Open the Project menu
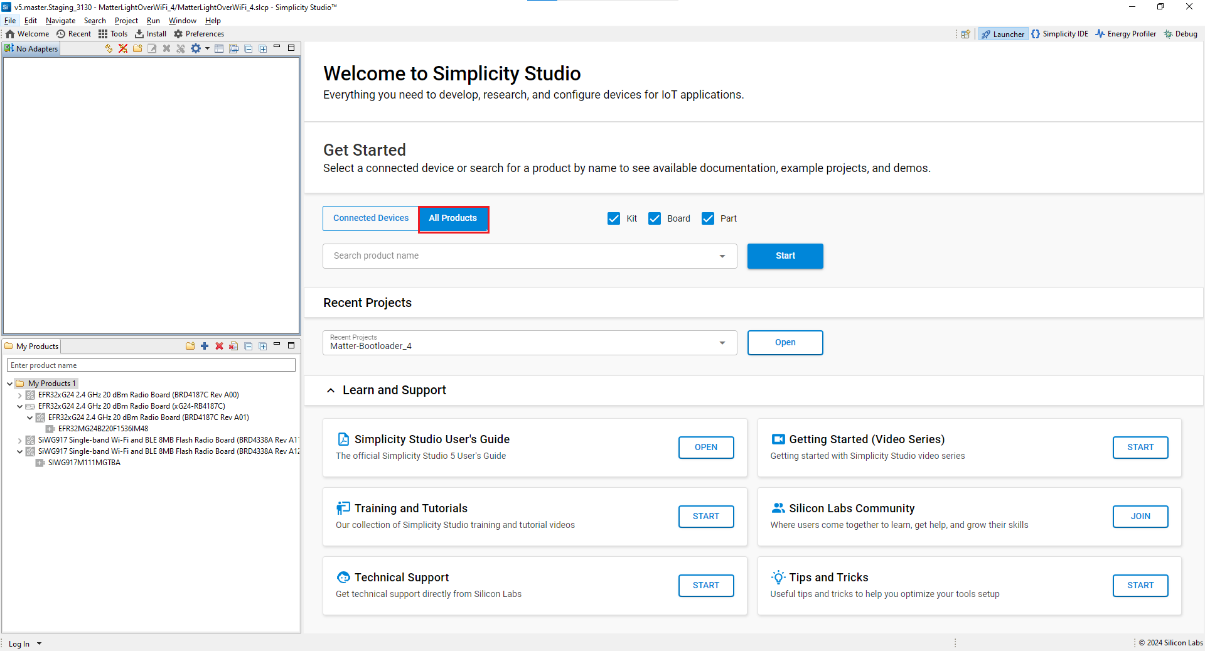 tap(126, 21)
